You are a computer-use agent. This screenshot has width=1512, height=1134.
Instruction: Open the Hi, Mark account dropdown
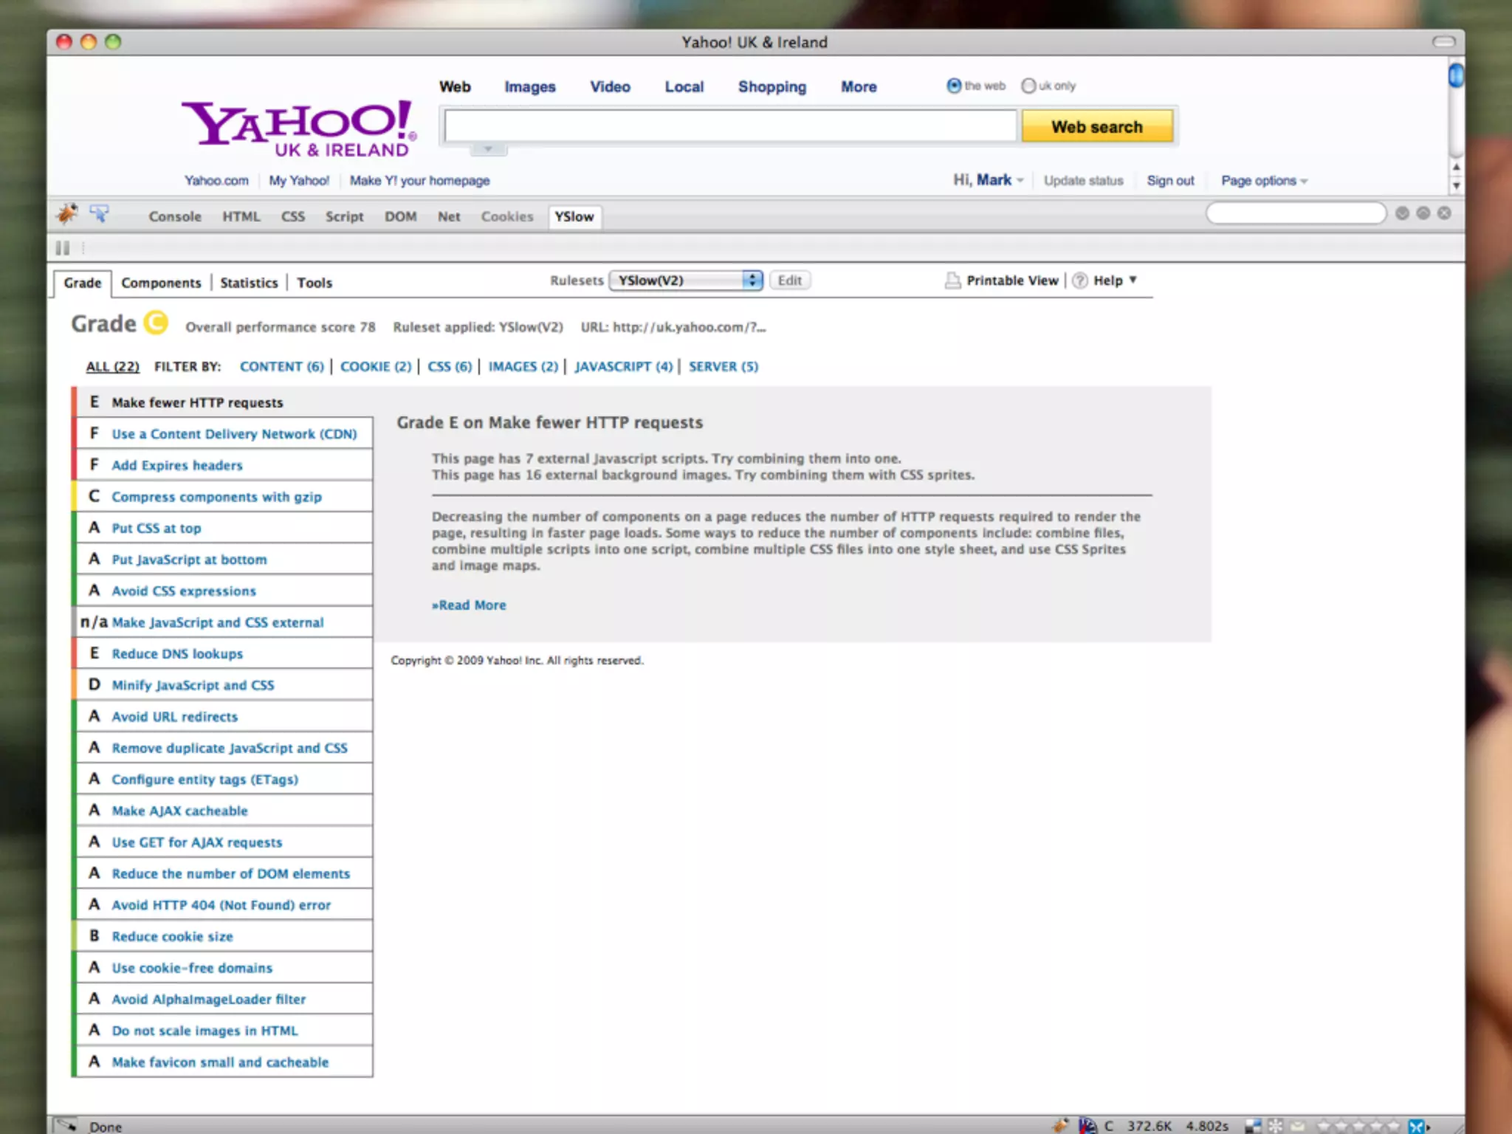[989, 180]
